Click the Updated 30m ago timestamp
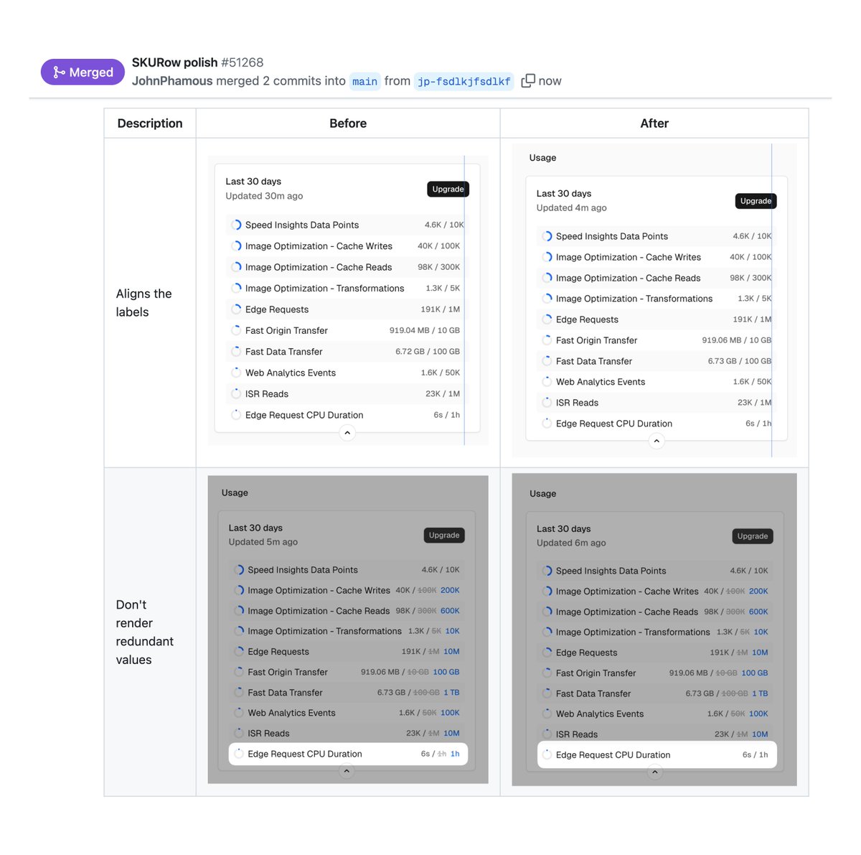Screen dimensions: 861x855 tap(264, 196)
